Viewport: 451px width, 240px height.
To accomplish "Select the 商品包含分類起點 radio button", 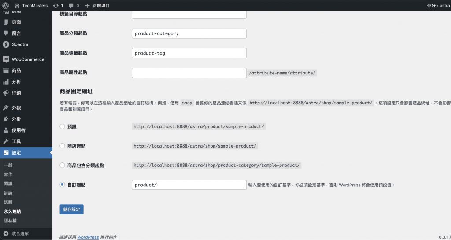I will coord(62,165).
